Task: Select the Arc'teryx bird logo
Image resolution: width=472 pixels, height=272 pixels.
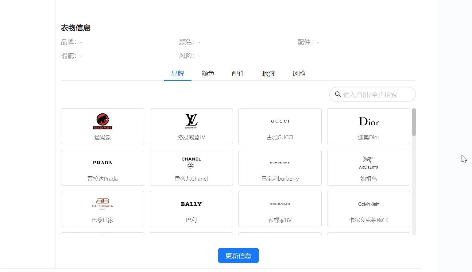Action: point(369,163)
